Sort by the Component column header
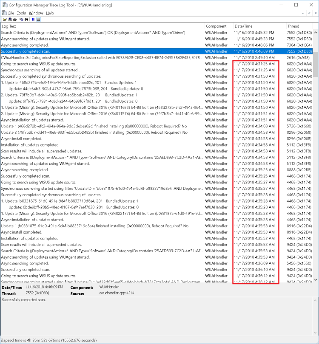The image size is (319, 344). 218,26
